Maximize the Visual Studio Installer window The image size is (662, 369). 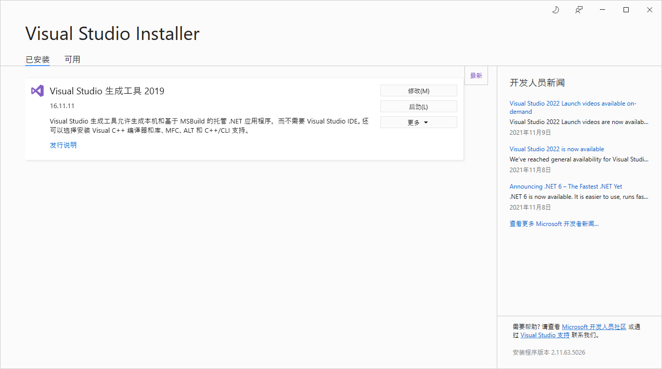coord(626,10)
